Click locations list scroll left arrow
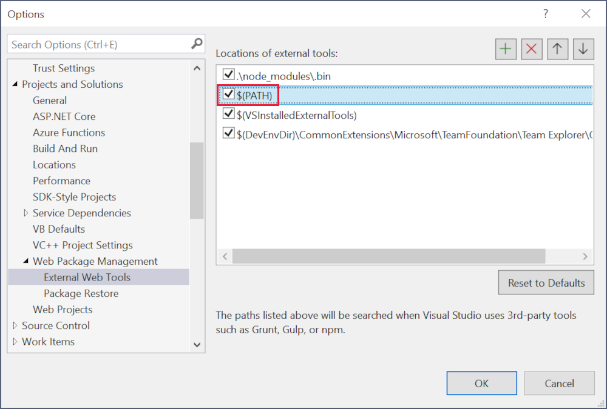This screenshot has width=607, height=409. [225, 256]
